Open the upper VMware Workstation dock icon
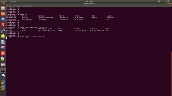 3,82
